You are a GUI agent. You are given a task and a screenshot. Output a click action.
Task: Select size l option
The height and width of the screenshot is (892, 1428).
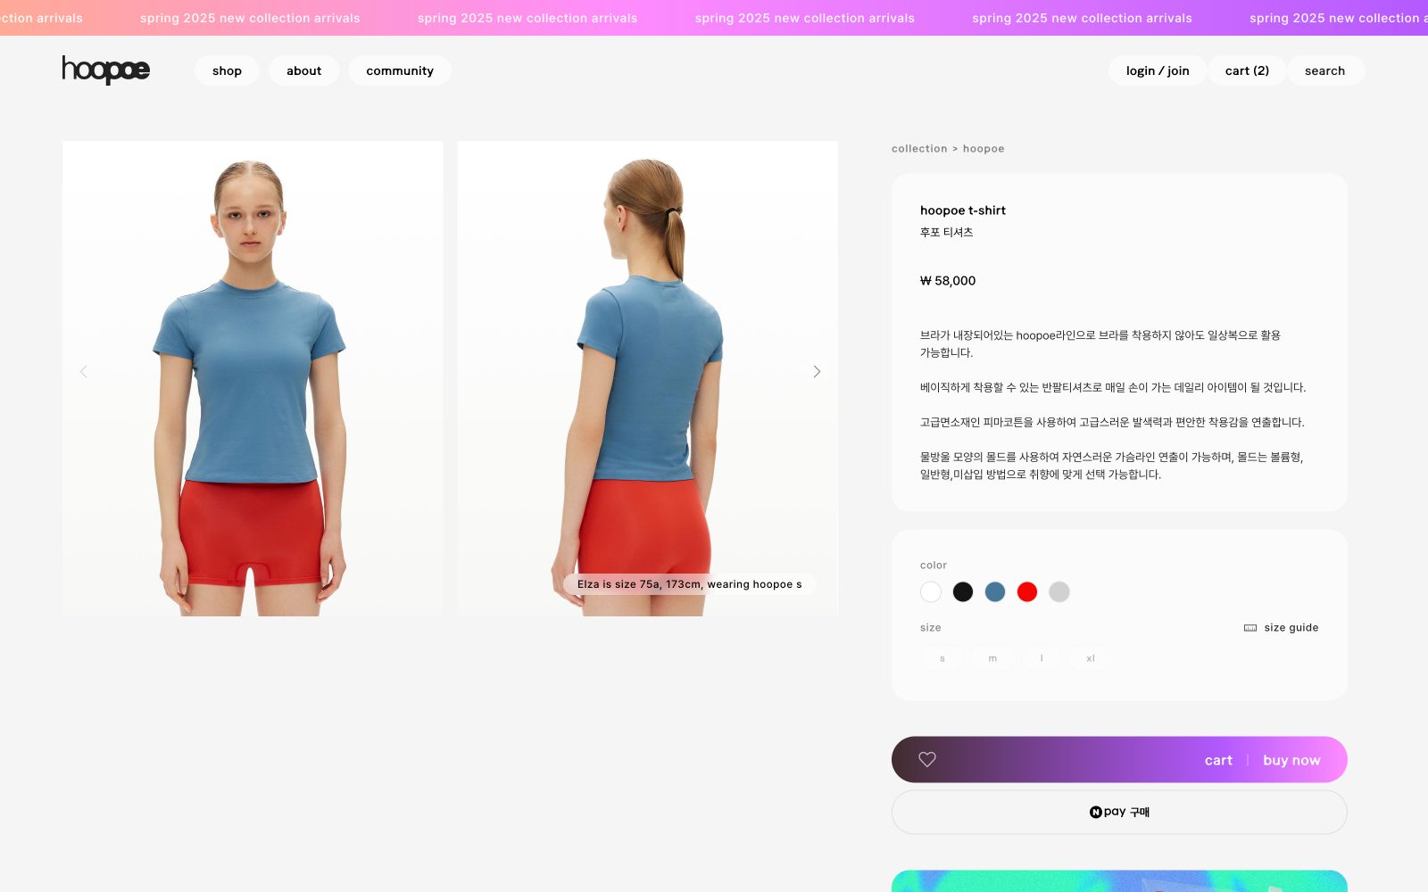[x=1042, y=658]
